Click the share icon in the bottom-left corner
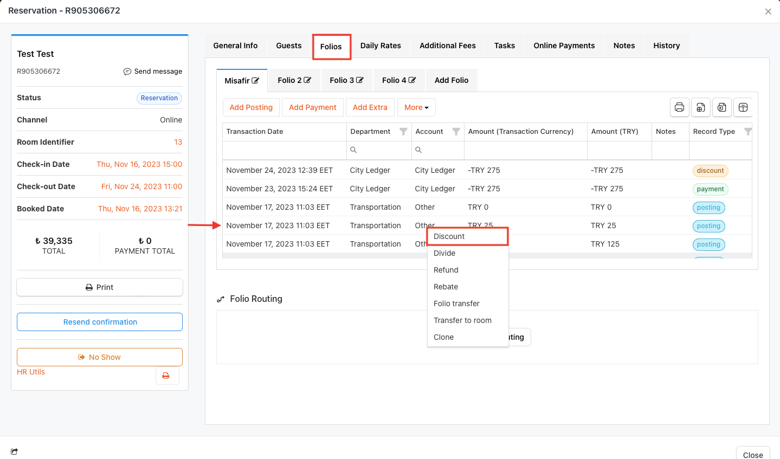Screen dimensions: 780x459 coord(14,451)
